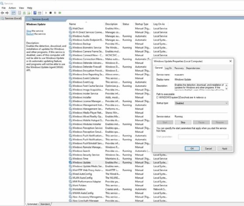Screen dimensions: 244x206
Task: Click the Export List toolbar icon
Action: pyautogui.click(x=29, y=13)
